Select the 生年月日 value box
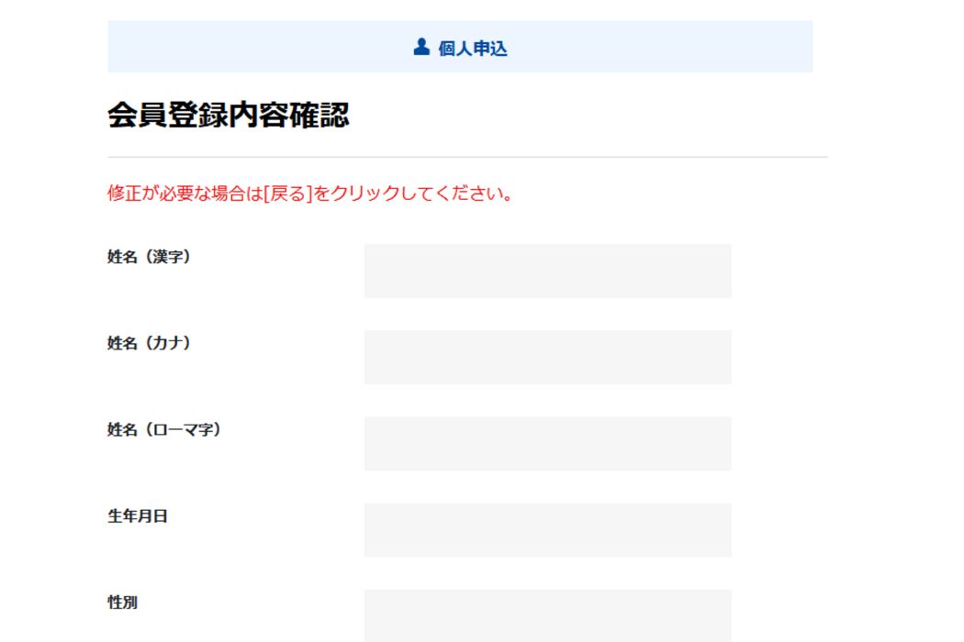Image resolution: width=964 pixels, height=642 pixels. click(548, 530)
